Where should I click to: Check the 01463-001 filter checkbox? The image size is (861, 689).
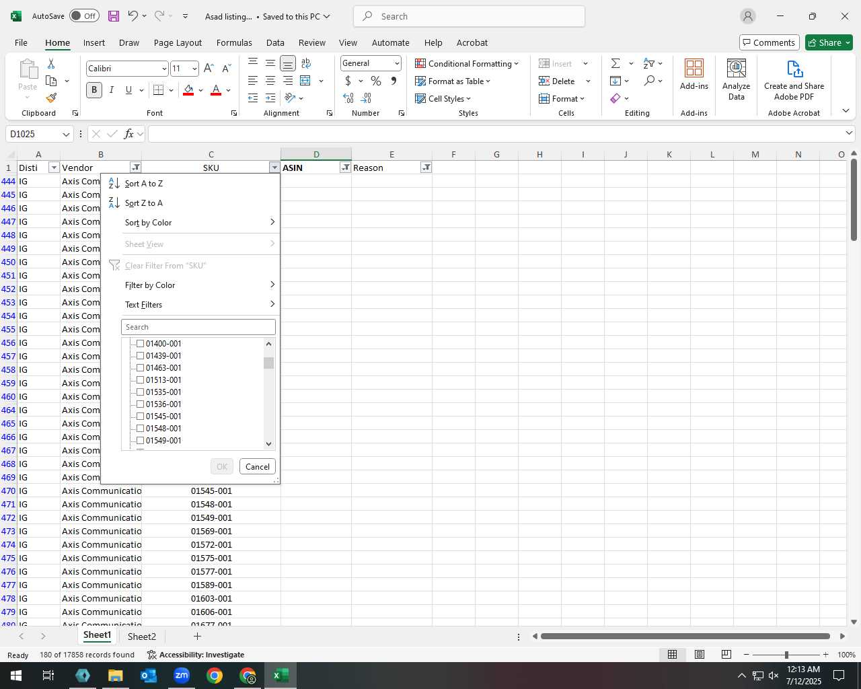141,368
